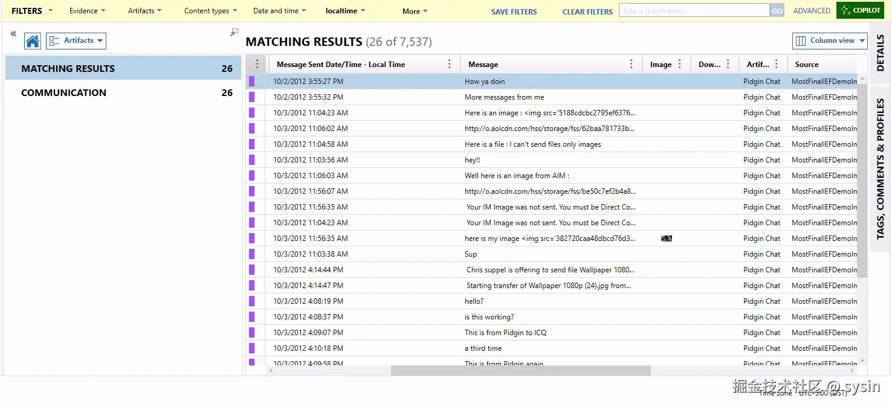Click purple tag marker on 'How ya doin' row

point(252,82)
